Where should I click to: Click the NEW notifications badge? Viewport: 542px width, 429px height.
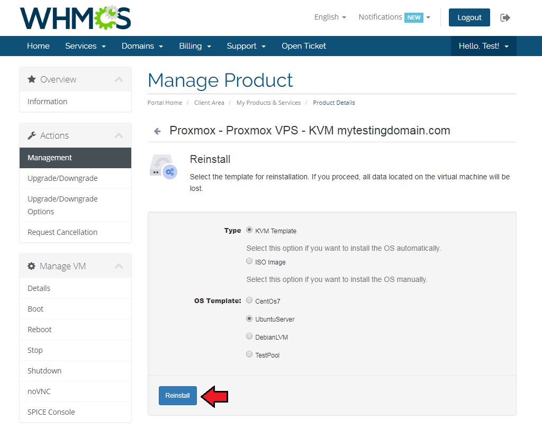(414, 17)
